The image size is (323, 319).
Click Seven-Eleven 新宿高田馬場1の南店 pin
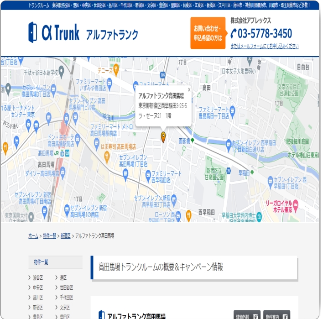pyautogui.click(x=67, y=210)
